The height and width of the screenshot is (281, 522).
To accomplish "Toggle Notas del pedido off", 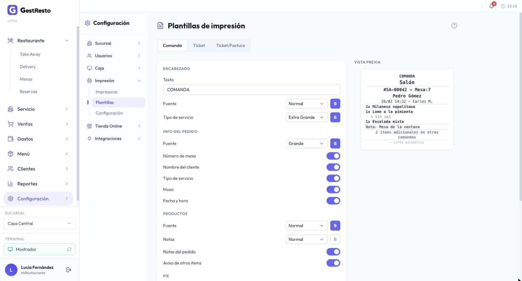I will [333, 252].
